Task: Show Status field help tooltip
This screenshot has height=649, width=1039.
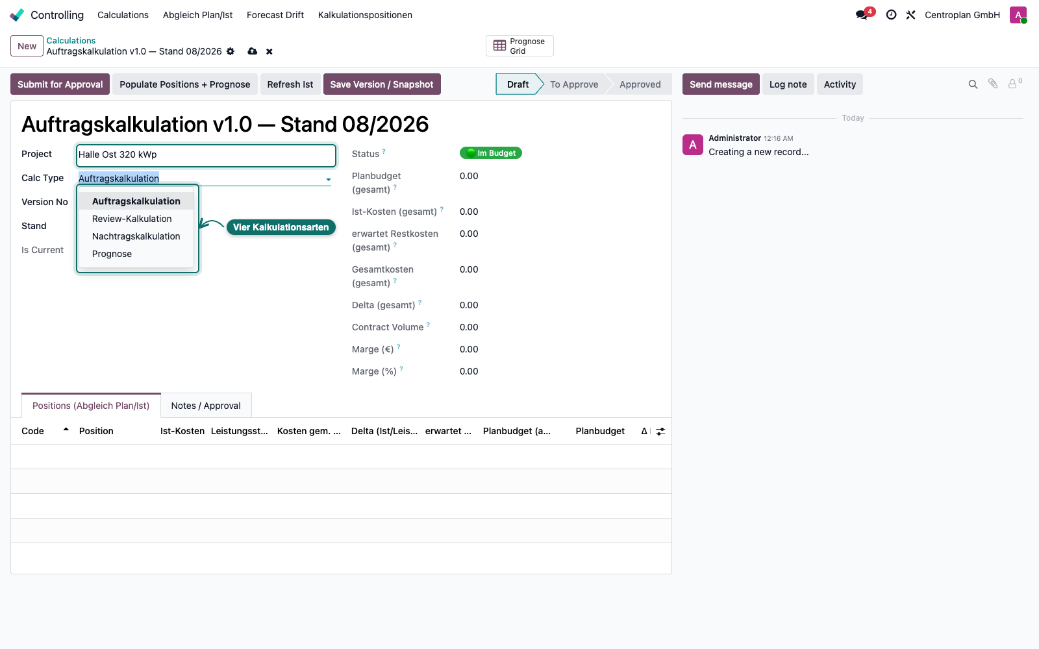Action: (x=384, y=152)
